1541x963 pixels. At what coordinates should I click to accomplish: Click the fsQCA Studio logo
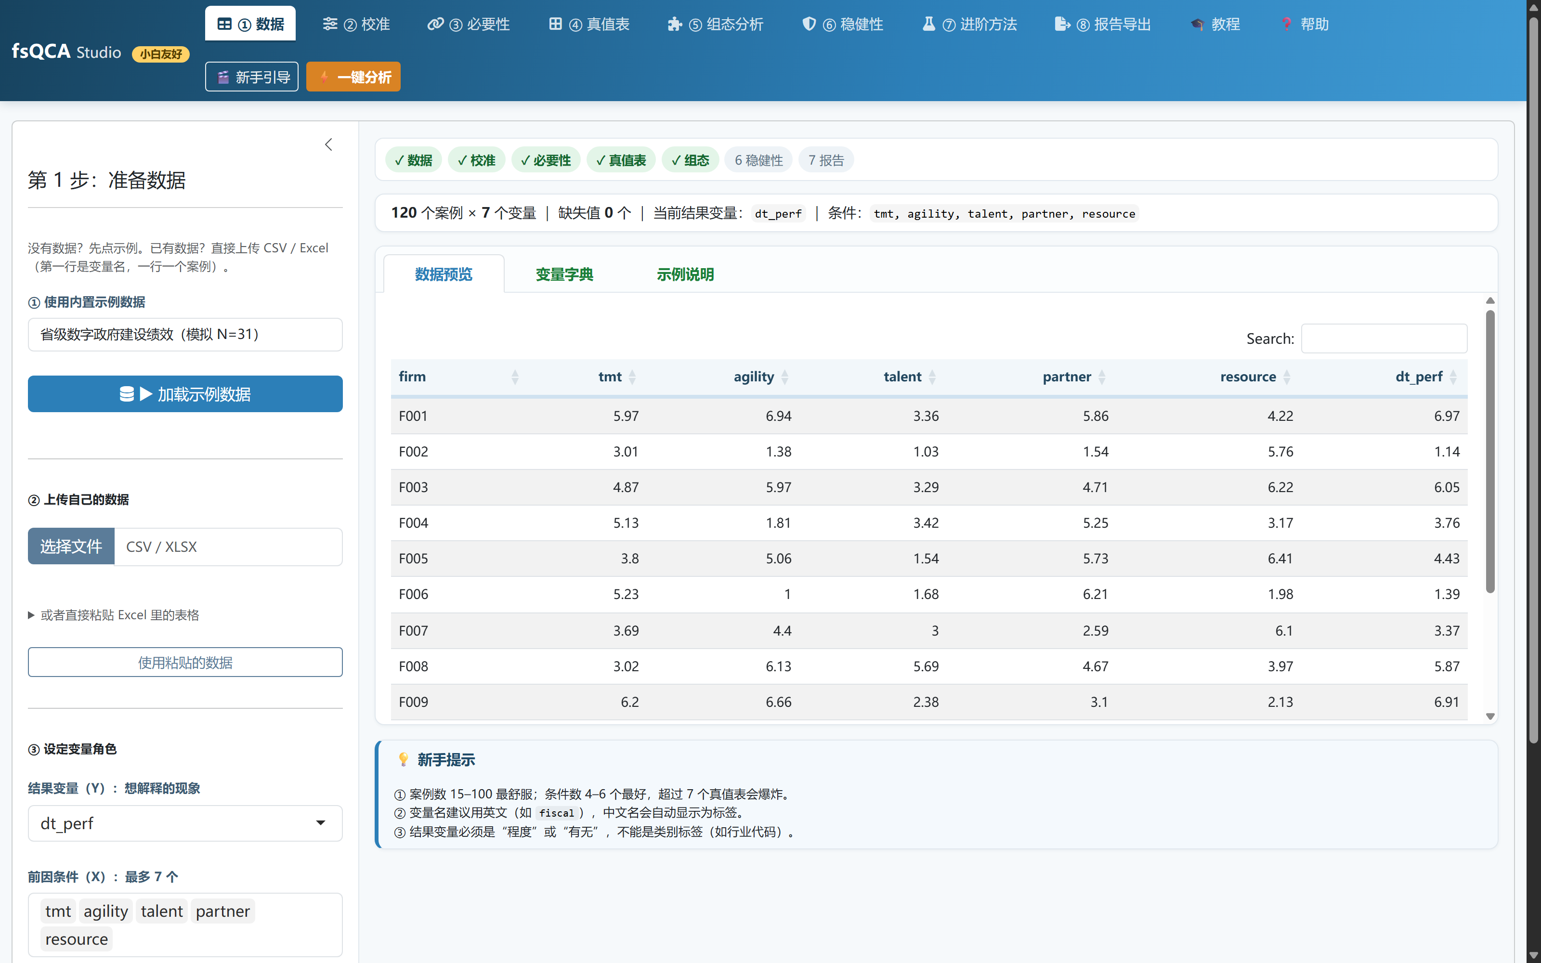pos(66,52)
